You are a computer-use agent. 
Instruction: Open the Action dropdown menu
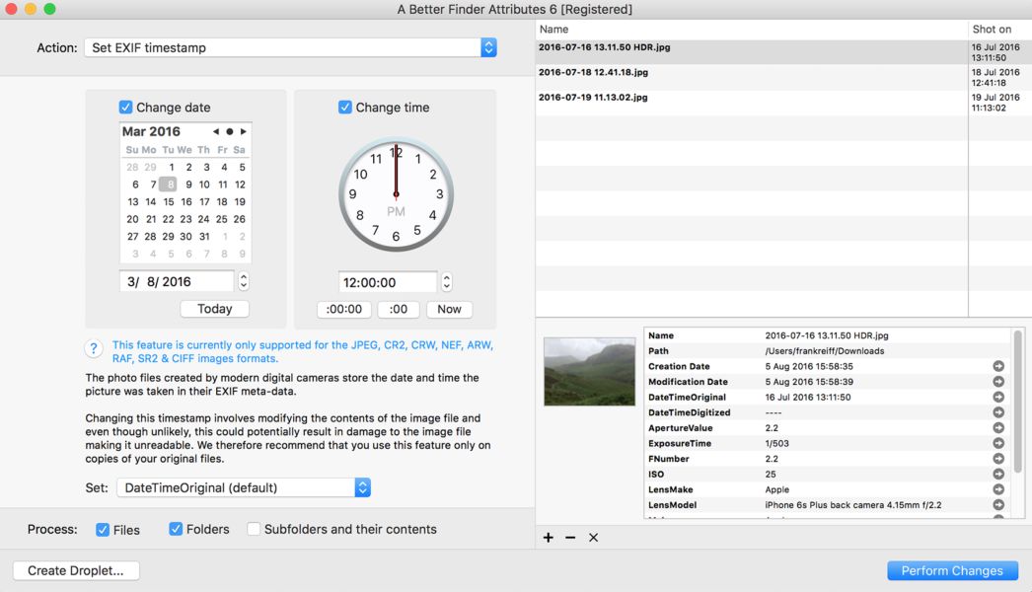(290, 47)
